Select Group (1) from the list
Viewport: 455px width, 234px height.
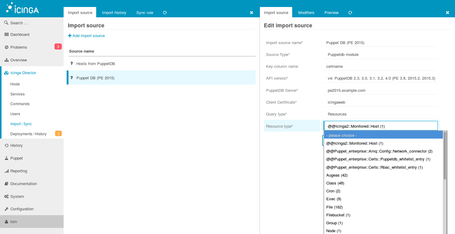[383, 223]
